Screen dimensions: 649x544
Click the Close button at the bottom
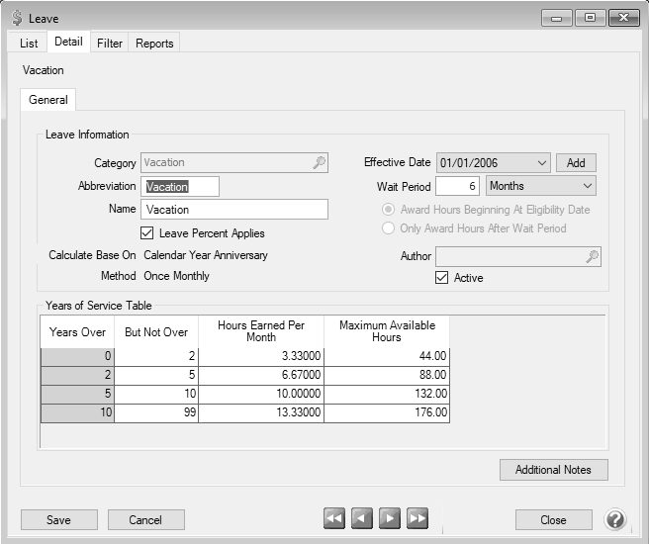point(553,519)
